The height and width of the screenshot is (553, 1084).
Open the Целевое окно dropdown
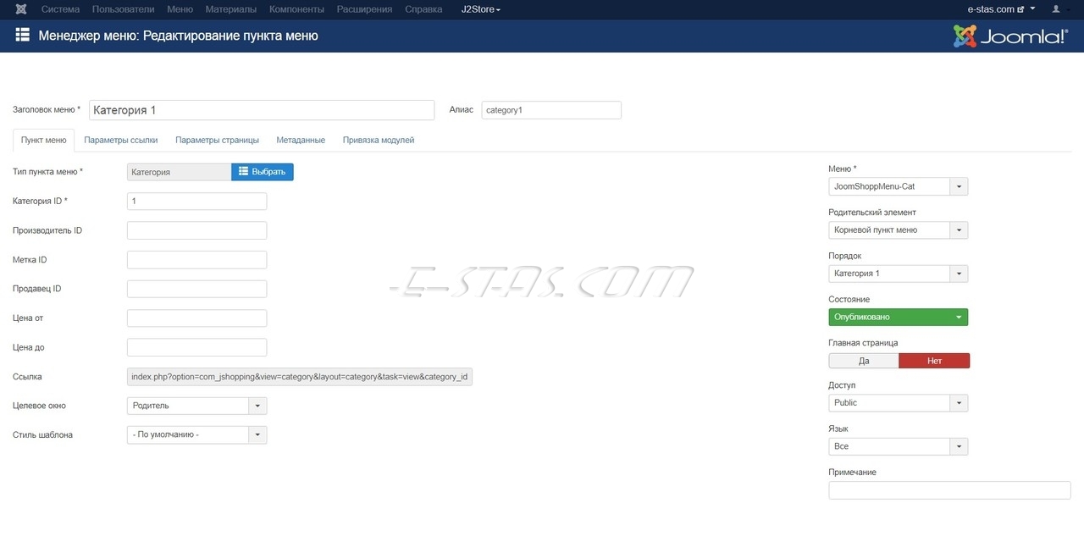(196, 406)
